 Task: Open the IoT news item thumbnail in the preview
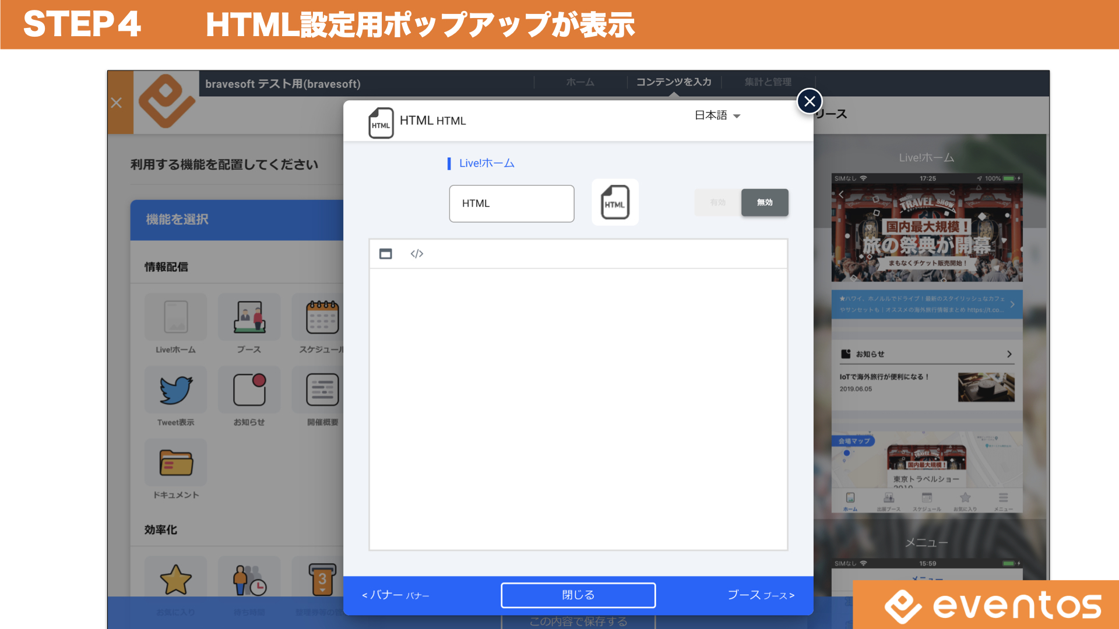(986, 387)
